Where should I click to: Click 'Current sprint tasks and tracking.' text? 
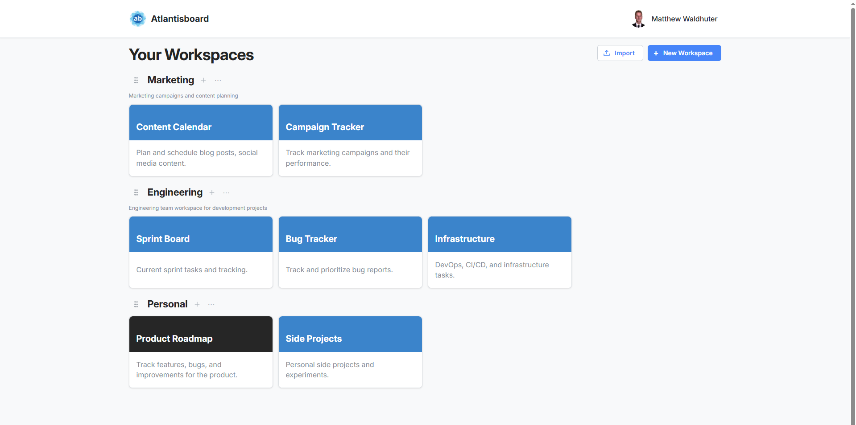pos(192,270)
